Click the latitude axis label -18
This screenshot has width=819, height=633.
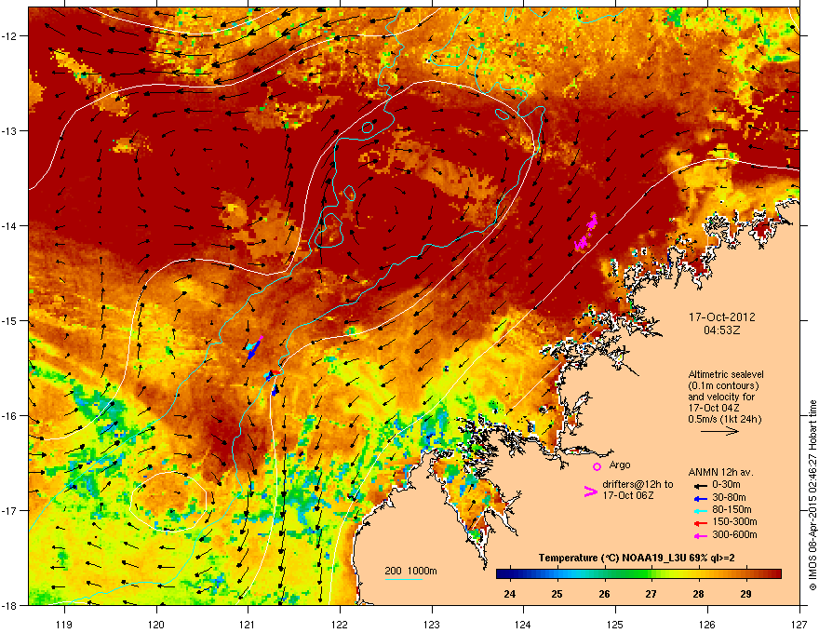(x=10, y=605)
